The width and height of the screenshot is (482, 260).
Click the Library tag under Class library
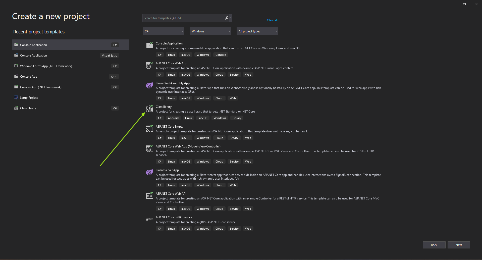coord(237,118)
